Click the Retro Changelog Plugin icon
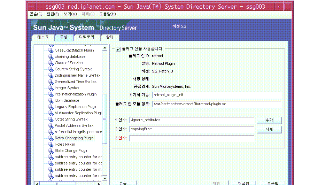The image size is (310, 185). pyautogui.click(x=51, y=138)
